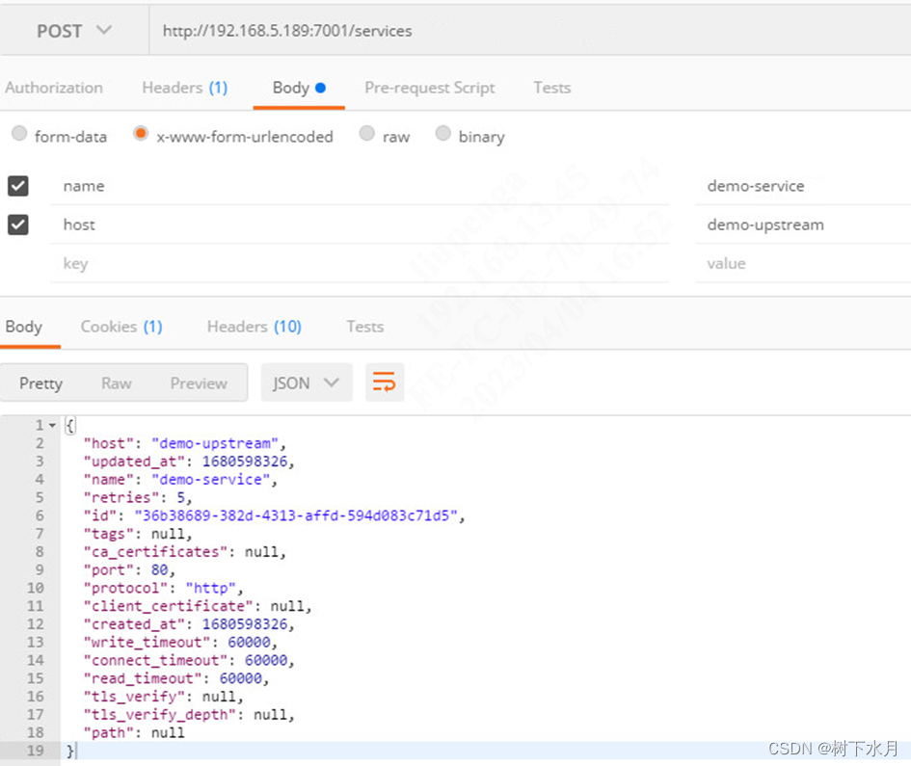Image resolution: width=911 pixels, height=766 pixels.
Task: Click the demo-service value field
Action: (x=803, y=186)
